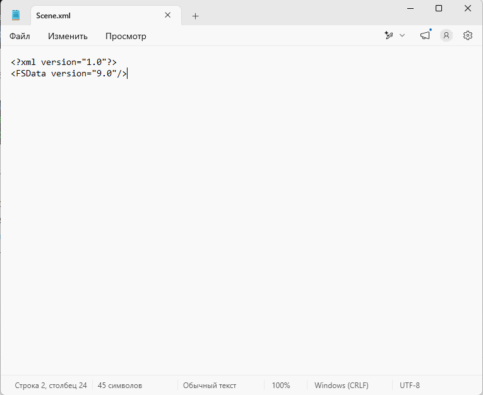The image size is (483, 395).
Task: Open the Обычный текст format selector
Action: [x=210, y=385]
